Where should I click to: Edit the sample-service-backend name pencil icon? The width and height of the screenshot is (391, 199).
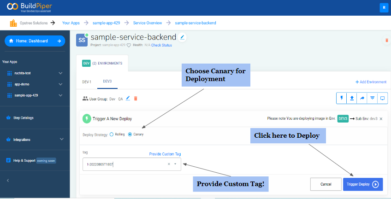pos(182,37)
